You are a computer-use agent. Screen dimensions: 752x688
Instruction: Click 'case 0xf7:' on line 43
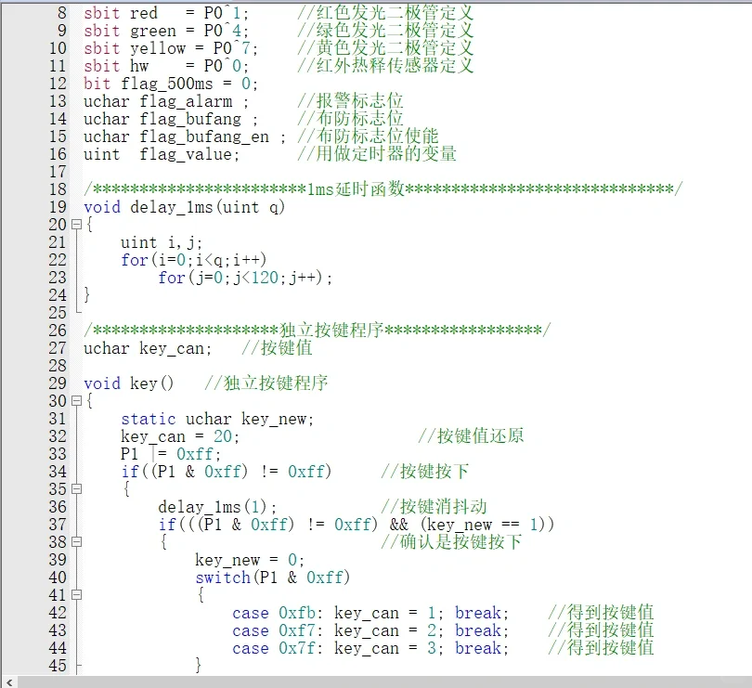[278, 630]
